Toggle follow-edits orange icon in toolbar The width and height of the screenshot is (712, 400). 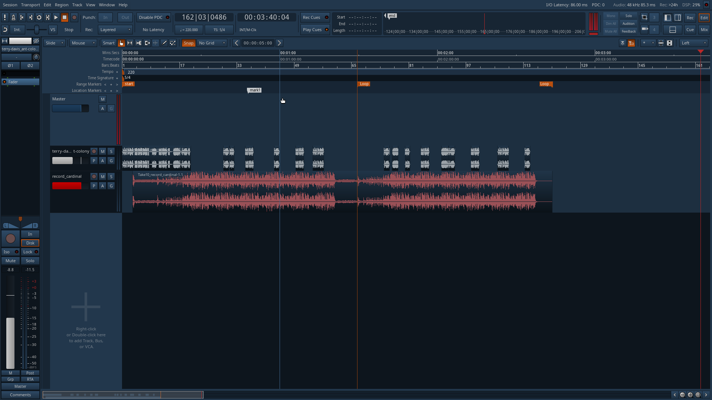631,43
